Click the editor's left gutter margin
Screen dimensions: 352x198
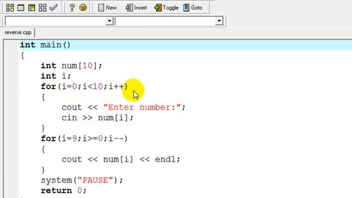[11, 119]
